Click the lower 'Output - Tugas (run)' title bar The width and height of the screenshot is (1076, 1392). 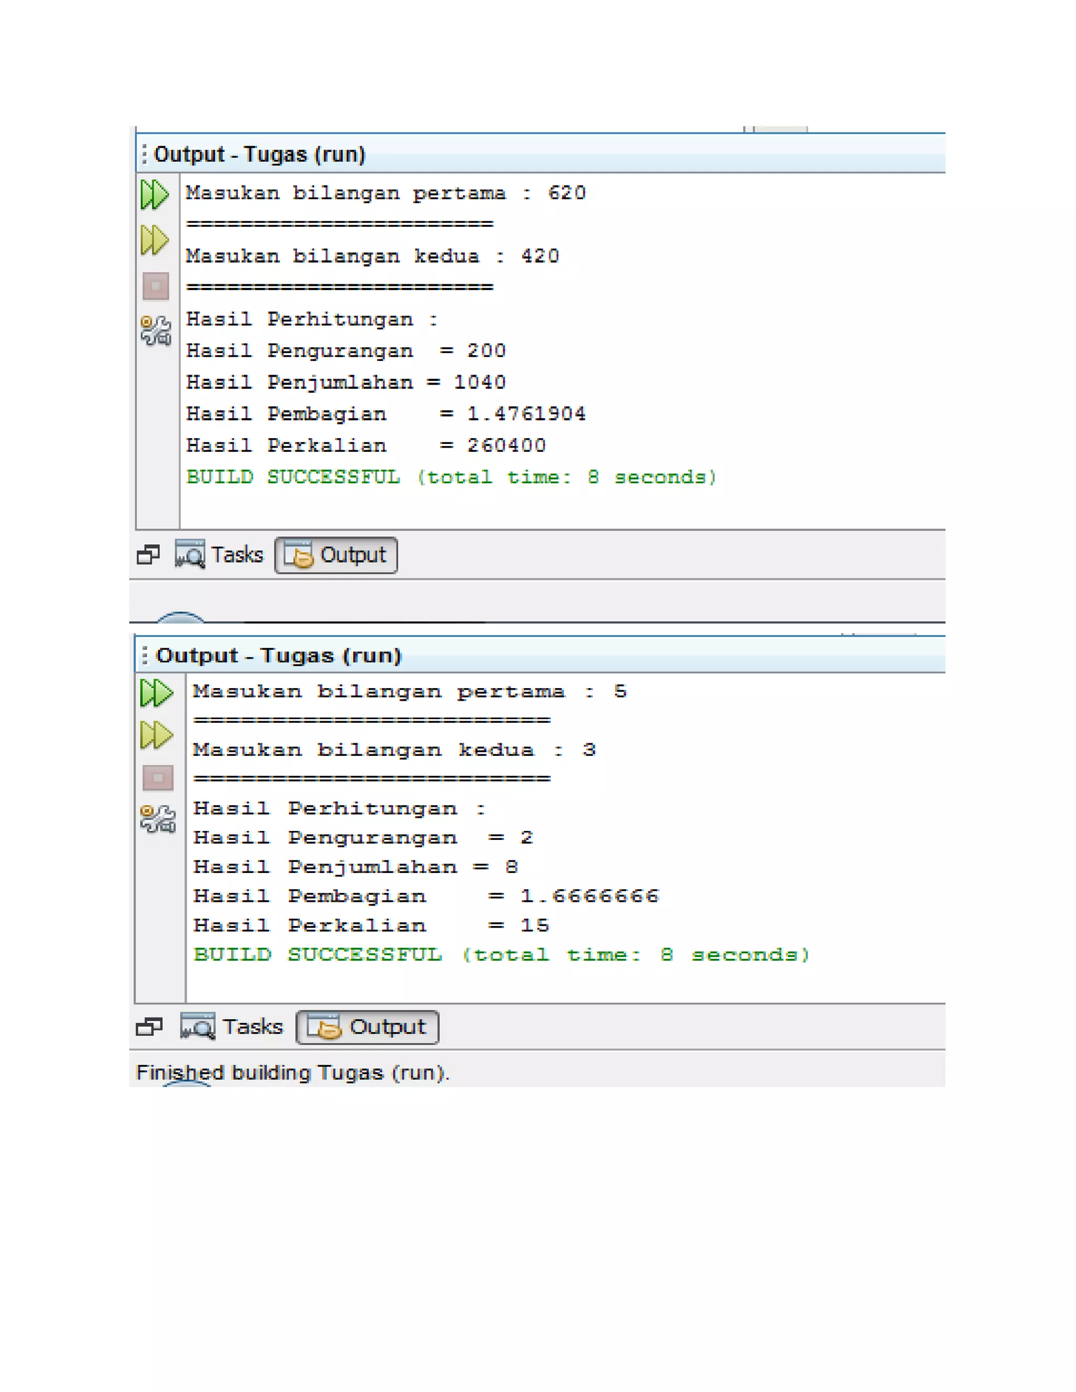tap(278, 655)
